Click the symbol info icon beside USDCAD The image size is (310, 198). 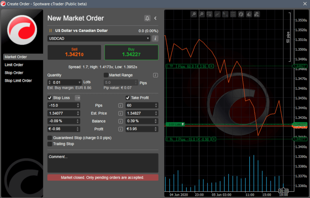[x=155, y=38]
